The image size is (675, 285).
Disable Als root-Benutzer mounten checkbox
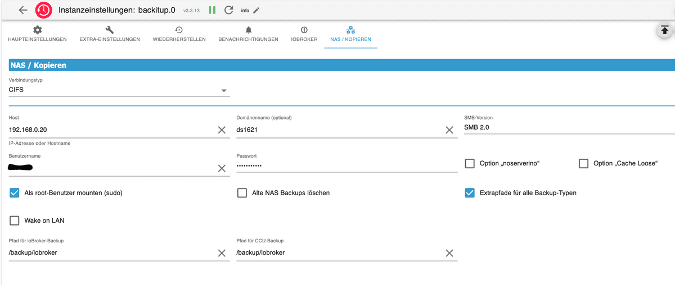pyautogui.click(x=15, y=193)
